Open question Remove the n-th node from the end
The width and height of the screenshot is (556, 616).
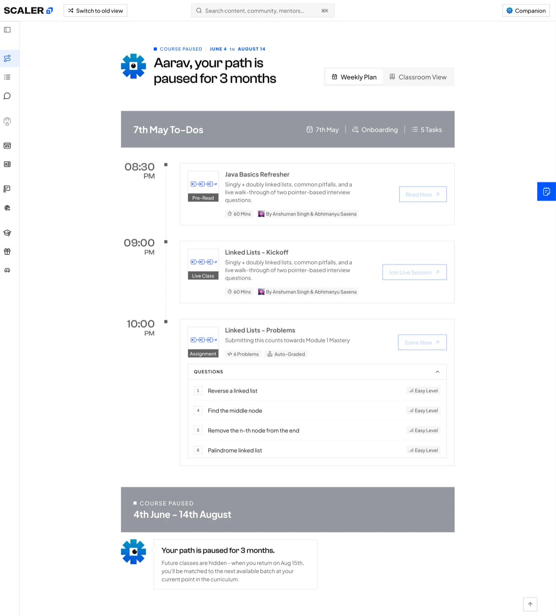317,430
